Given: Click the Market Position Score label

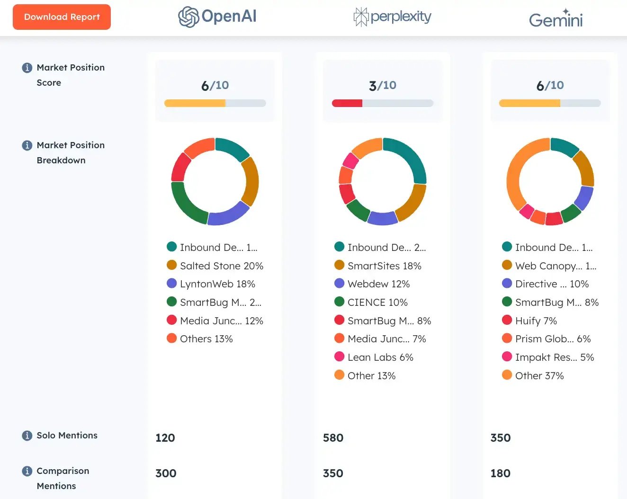Looking at the screenshot, I should (x=71, y=75).
